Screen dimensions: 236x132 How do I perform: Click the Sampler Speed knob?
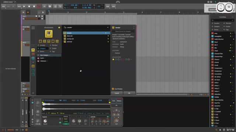[45, 121]
